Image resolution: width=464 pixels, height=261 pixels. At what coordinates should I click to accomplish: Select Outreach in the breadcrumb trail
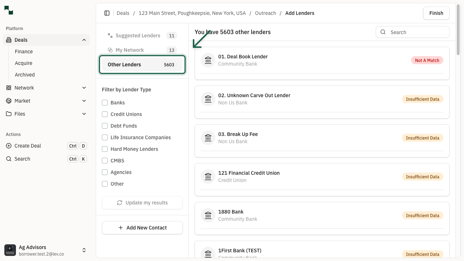point(265,13)
